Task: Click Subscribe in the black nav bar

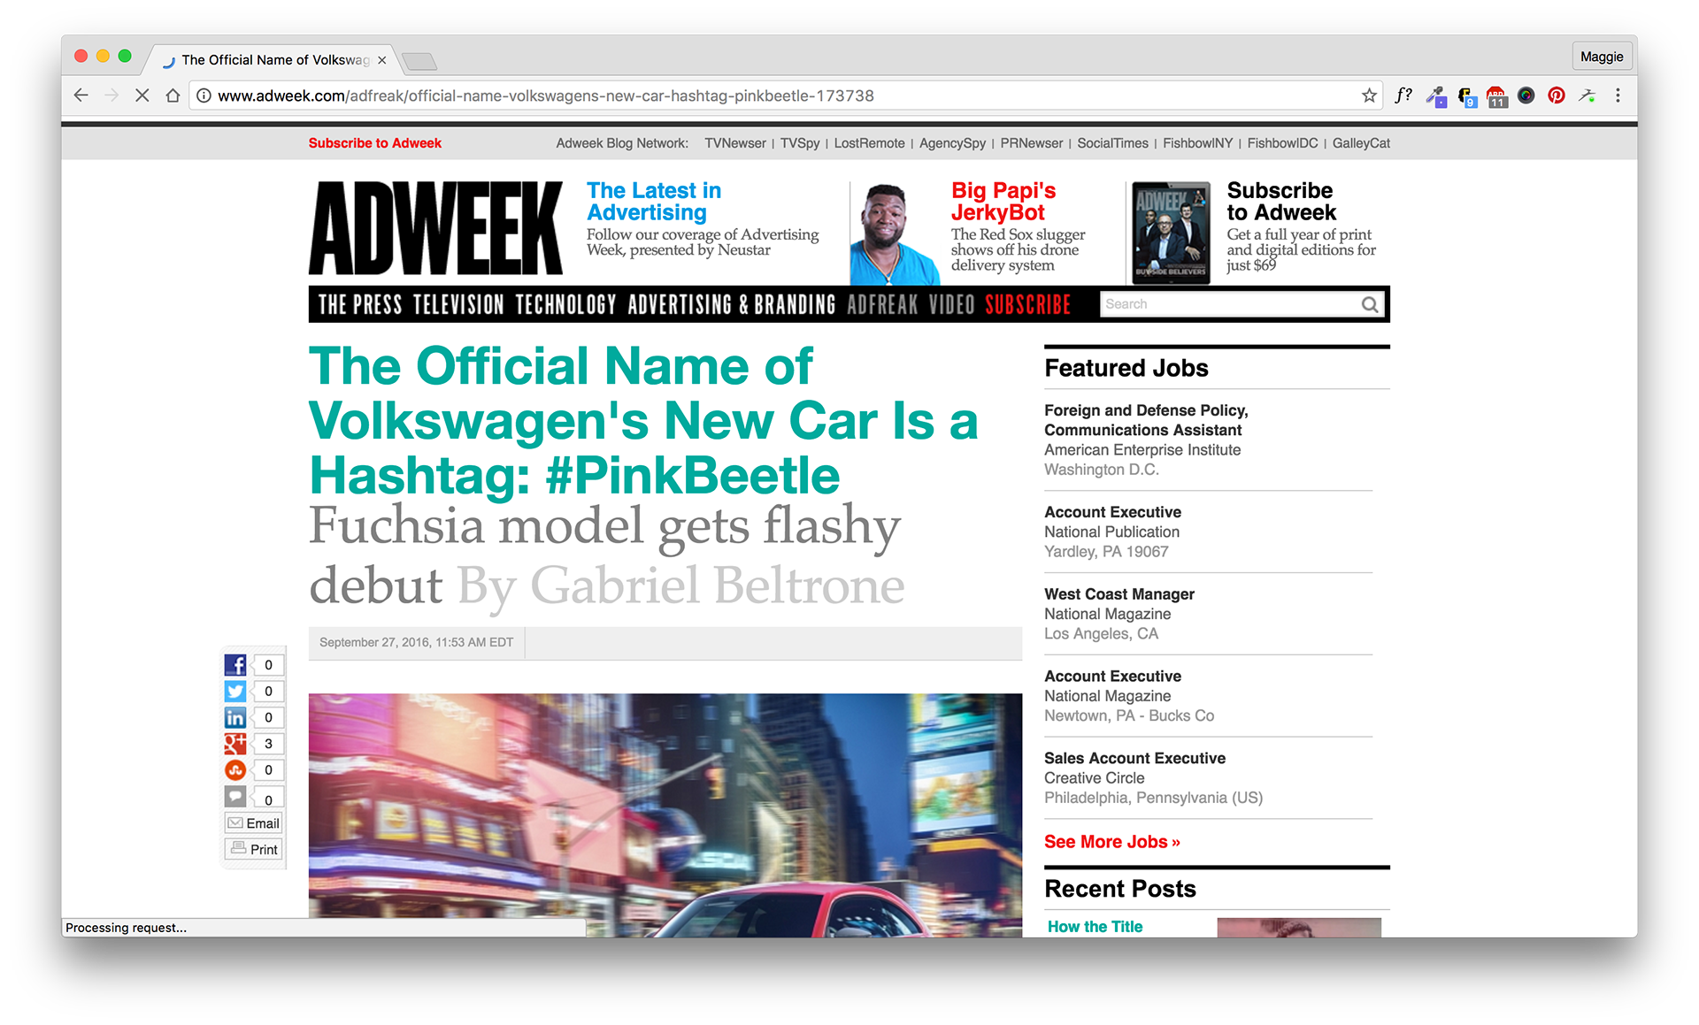Action: point(1028,305)
